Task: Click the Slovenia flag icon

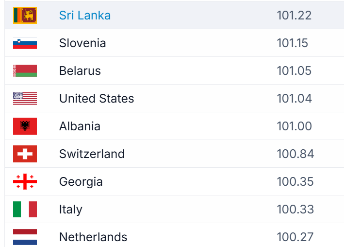Action: (x=25, y=43)
